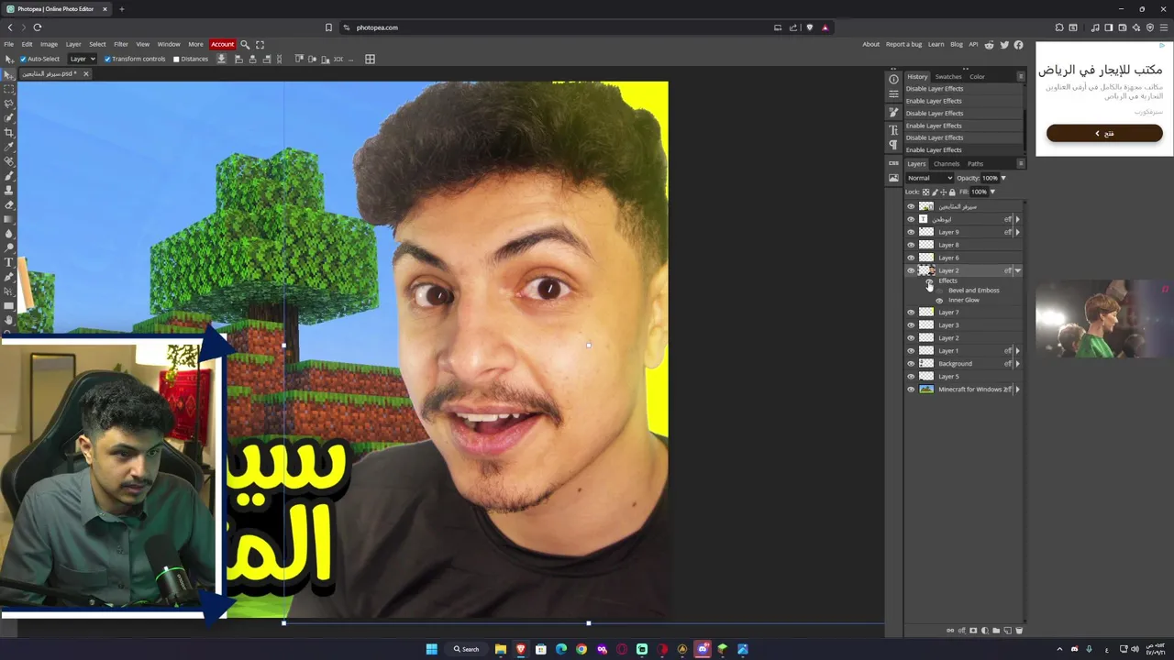Viewport: 1174px width, 660px height.
Task: Collapse Layer 2 effects arrow
Action: (1017, 270)
